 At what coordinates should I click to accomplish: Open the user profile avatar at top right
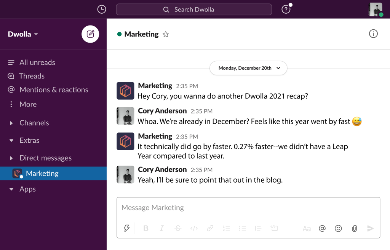pyautogui.click(x=375, y=10)
